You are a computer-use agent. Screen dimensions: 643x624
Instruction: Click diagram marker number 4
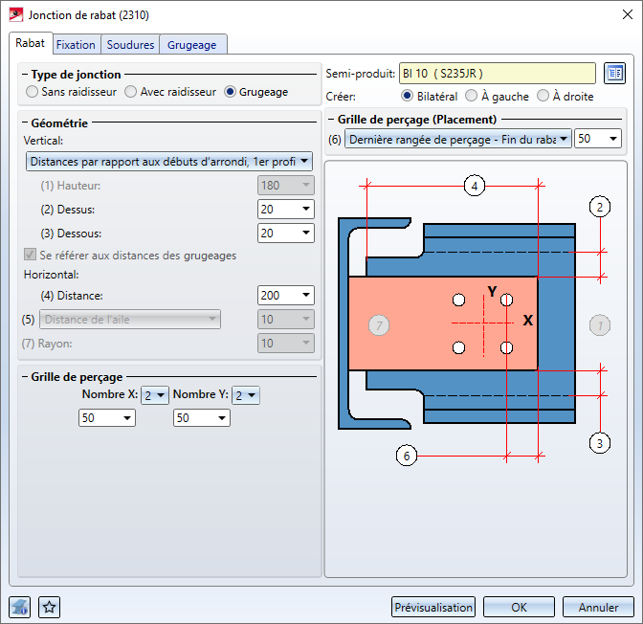click(475, 186)
